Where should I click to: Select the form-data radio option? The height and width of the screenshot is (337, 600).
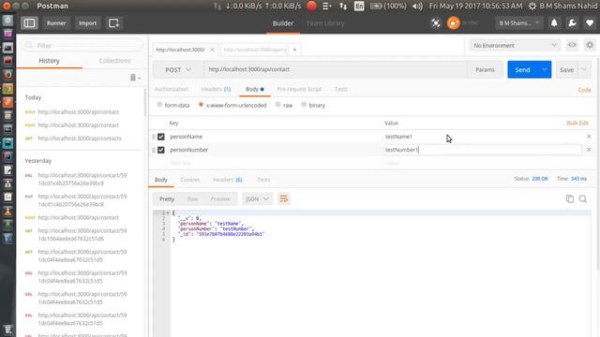[x=159, y=105]
